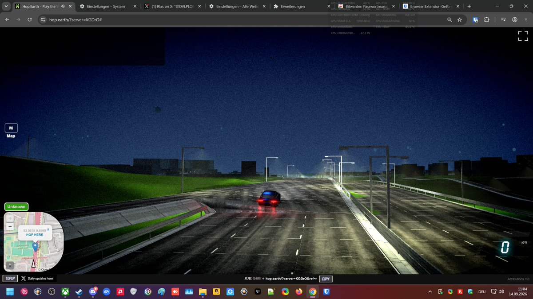This screenshot has height=299, width=533.
Task: Click the TOPUP button
Action: pyautogui.click(x=10, y=279)
